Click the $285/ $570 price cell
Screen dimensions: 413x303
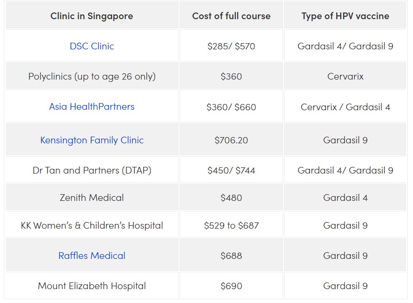pos(231,46)
